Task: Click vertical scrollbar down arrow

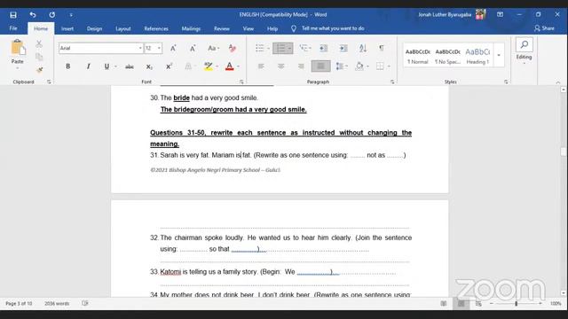Action: coord(563,293)
